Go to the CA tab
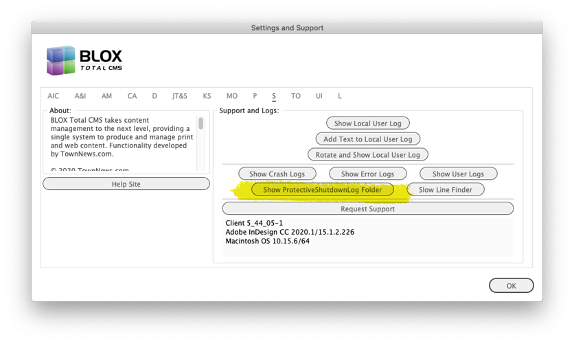Viewport: 574px width, 343px height. (x=132, y=96)
